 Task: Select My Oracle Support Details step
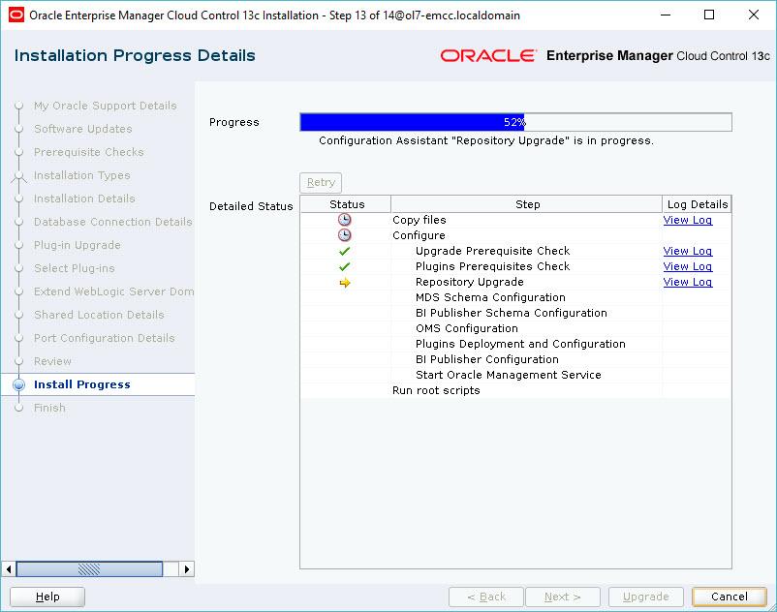click(105, 106)
